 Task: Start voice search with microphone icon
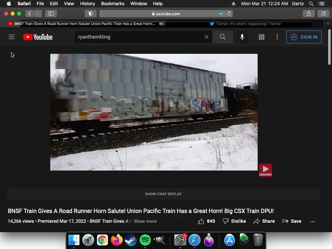[242, 37]
